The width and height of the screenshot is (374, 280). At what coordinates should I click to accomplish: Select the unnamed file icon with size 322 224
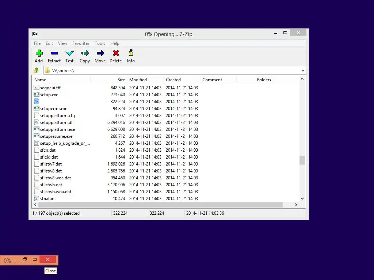coord(36,101)
